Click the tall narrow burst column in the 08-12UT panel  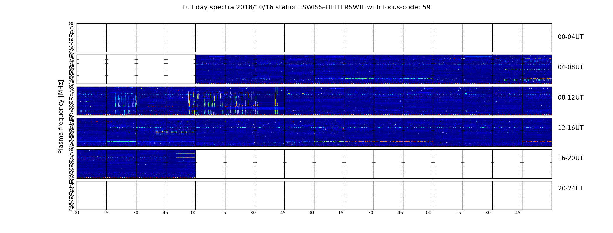pos(276,100)
